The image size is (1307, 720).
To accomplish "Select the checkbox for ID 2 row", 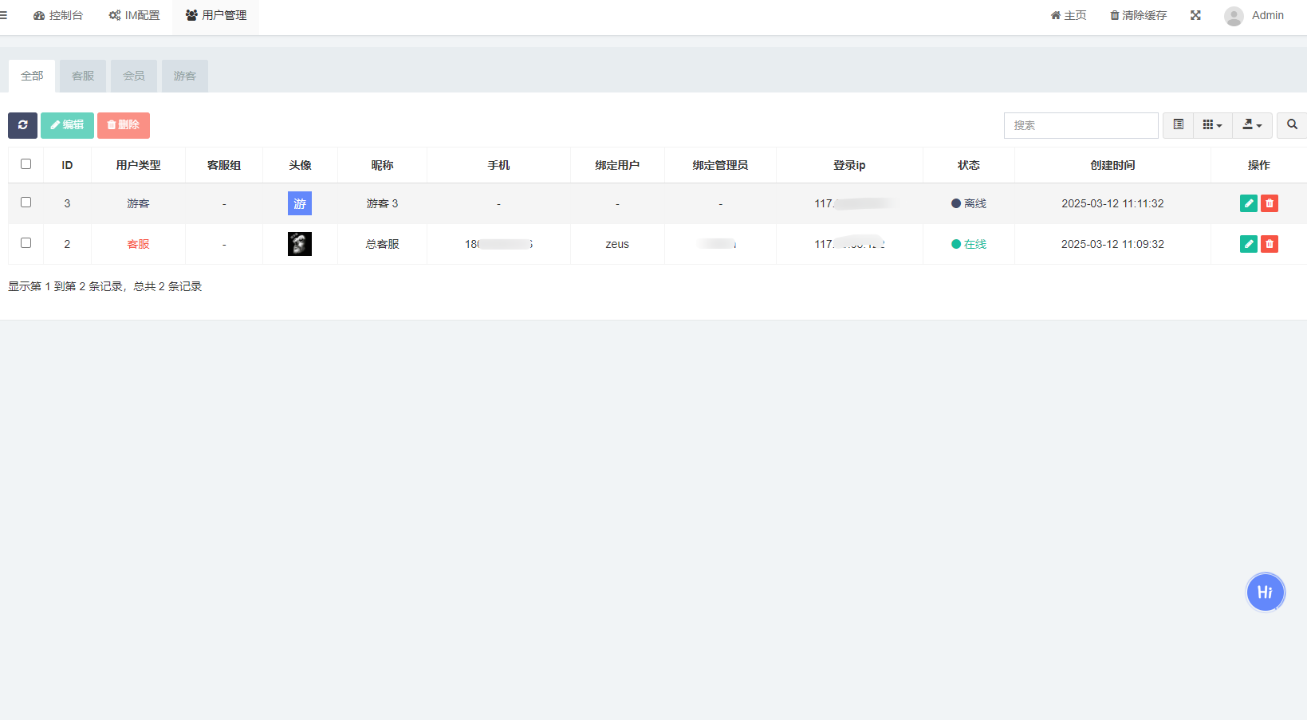I will point(26,243).
